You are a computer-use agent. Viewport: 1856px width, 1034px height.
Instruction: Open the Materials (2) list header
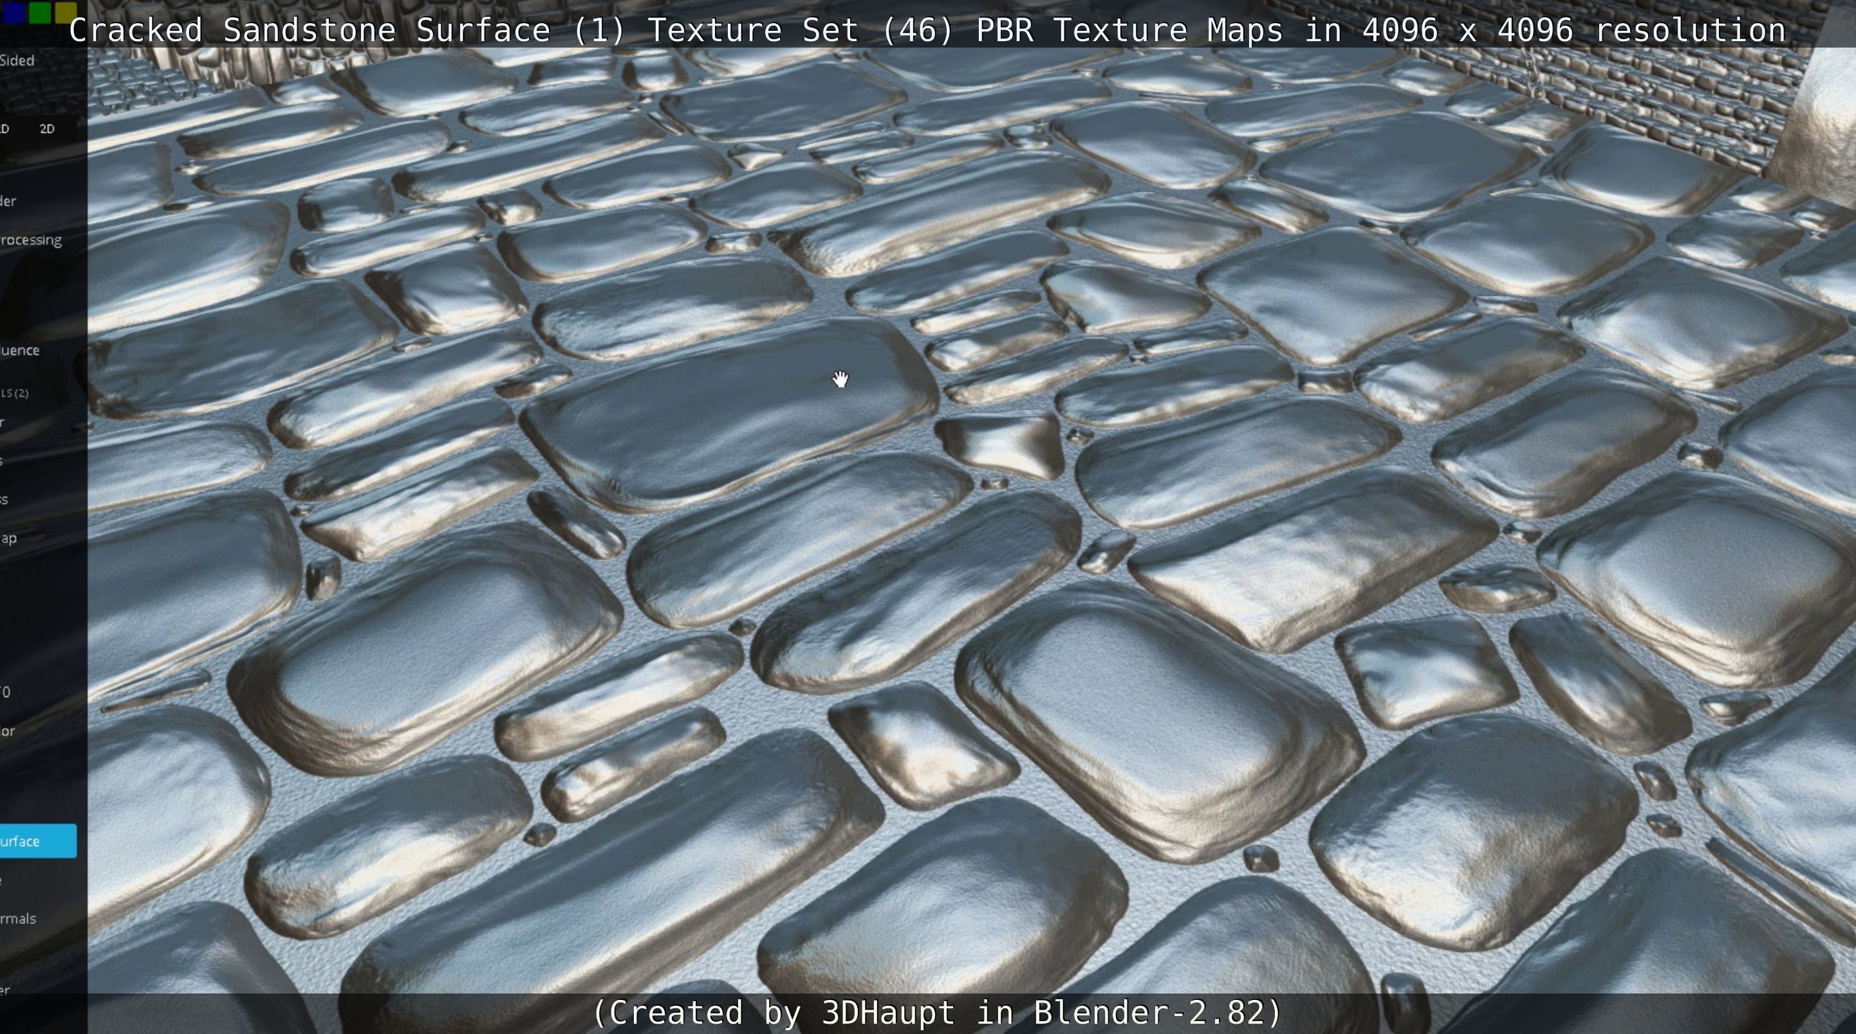pos(15,393)
